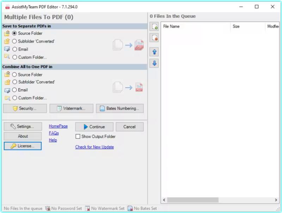This screenshot has height=213, width=282.
Task: Click the Cancel button
Action: pos(129,127)
